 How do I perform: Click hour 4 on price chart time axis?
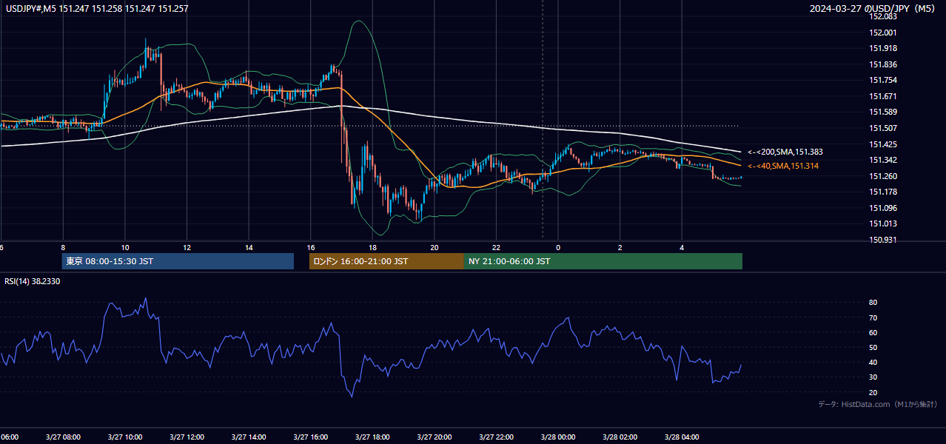tap(682, 247)
